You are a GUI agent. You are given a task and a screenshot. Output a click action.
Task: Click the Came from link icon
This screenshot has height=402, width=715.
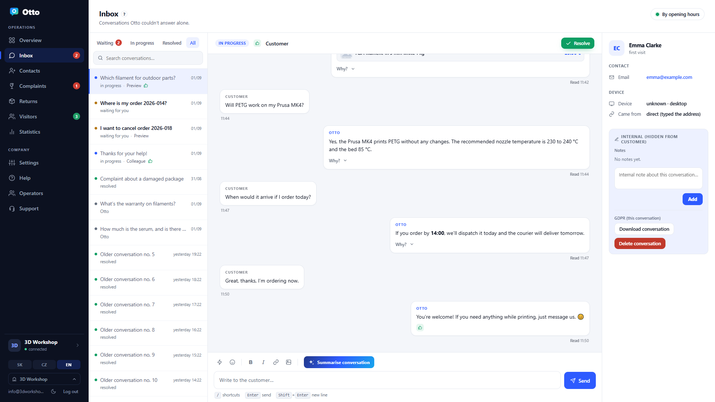[x=611, y=114]
